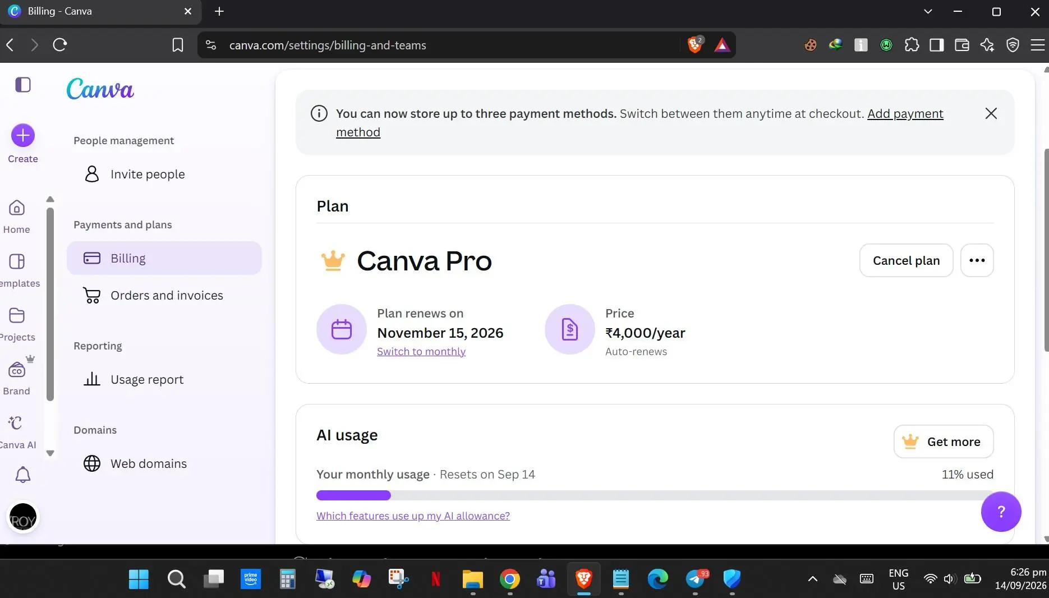
Task: Open the Create plus button
Action: coord(23,135)
